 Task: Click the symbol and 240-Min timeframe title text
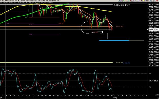click(x=5, y=1)
